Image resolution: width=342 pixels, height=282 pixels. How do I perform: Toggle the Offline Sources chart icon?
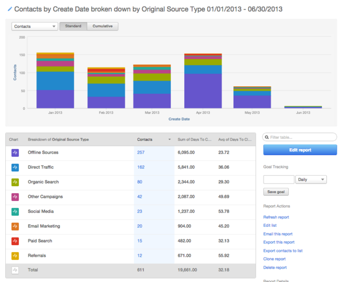coord(15,153)
